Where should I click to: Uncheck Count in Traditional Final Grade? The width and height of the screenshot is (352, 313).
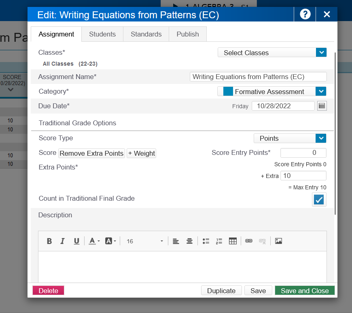pos(319,199)
